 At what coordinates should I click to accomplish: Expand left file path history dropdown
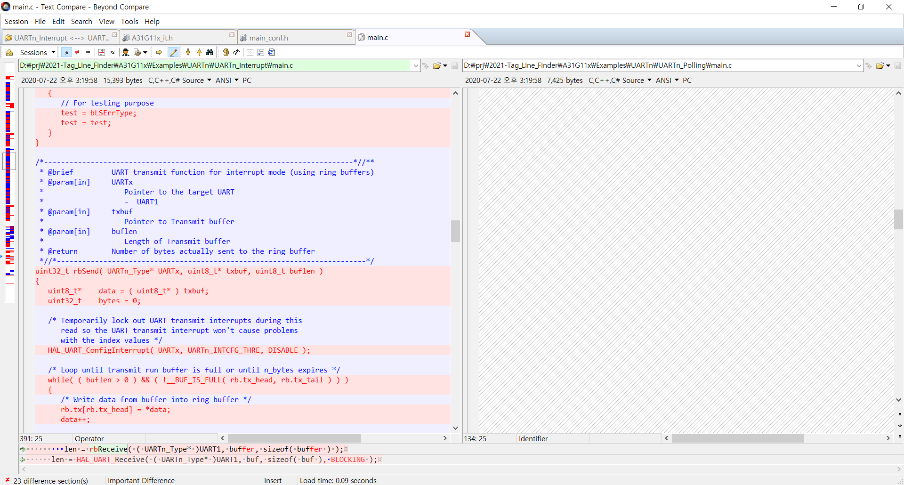coord(416,65)
